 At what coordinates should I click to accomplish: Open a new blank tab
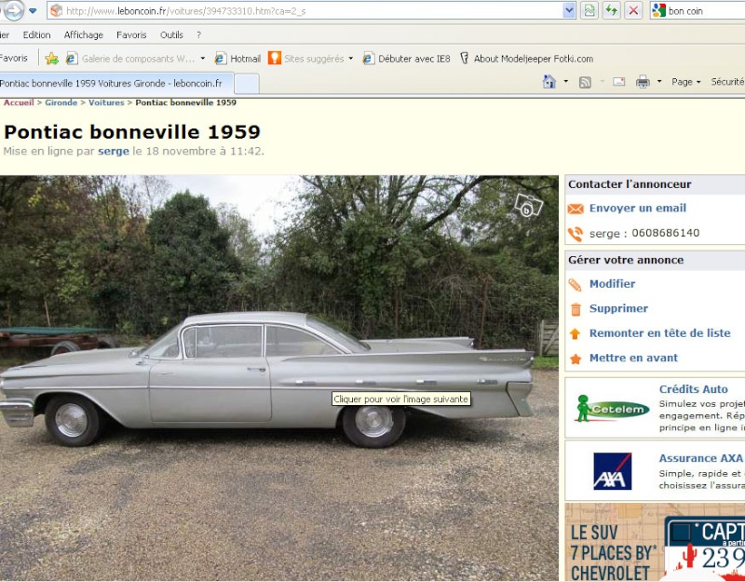pos(247,84)
